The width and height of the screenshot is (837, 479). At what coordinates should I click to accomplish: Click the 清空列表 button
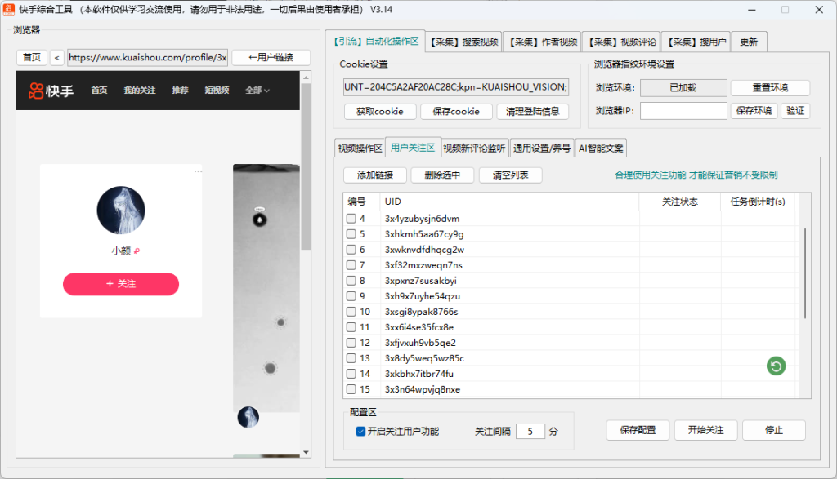(510, 175)
